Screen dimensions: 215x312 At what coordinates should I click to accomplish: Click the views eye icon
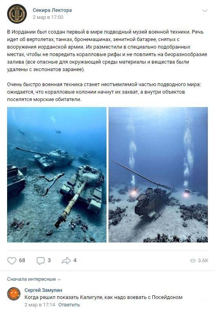coord(193,261)
